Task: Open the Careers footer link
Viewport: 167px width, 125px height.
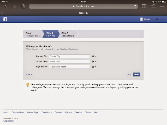Action: (58, 112)
